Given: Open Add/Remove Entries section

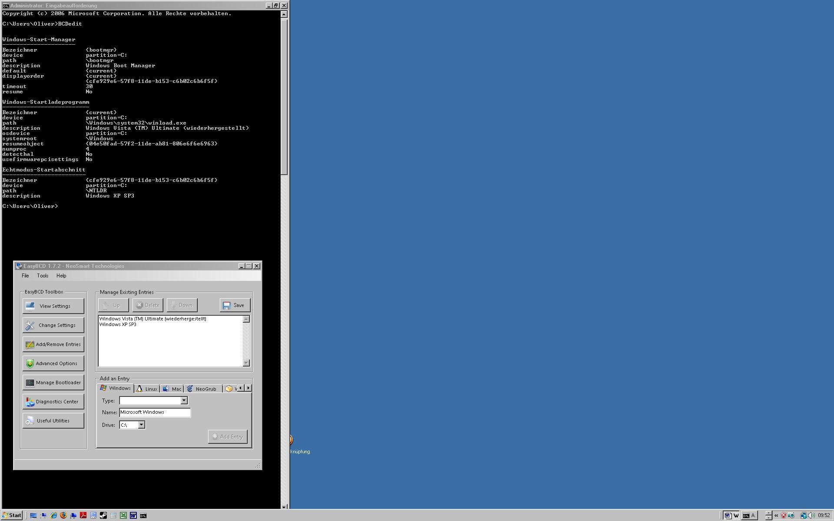Looking at the screenshot, I should (x=53, y=344).
